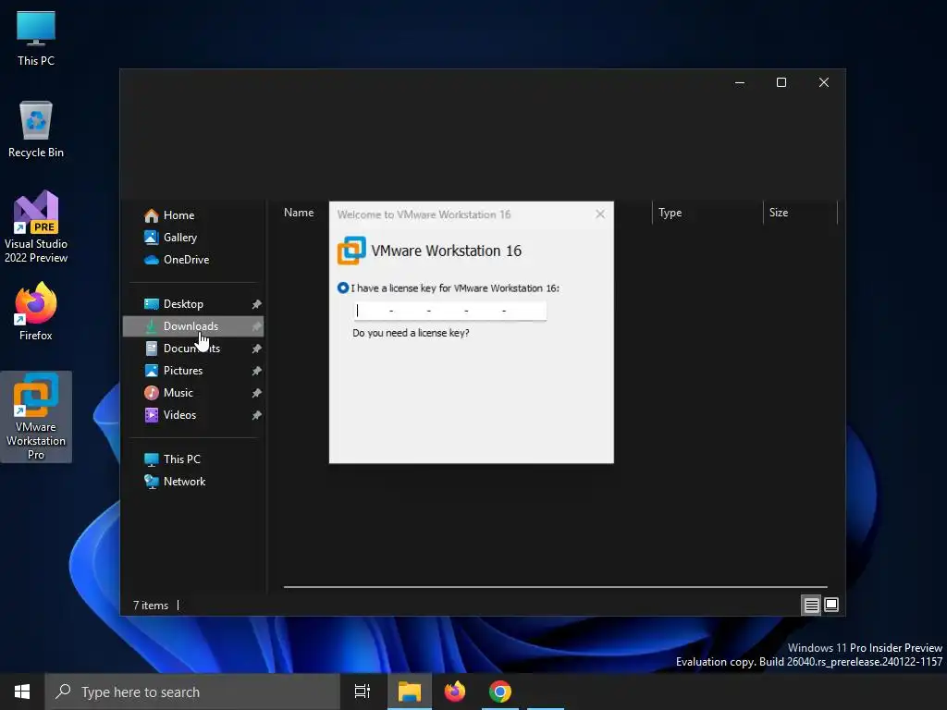Click File Explorer taskbar icon

point(410,692)
